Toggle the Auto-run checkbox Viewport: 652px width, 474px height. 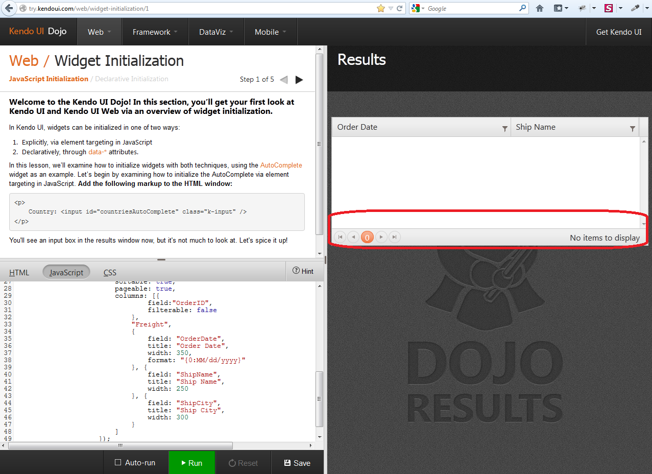pyautogui.click(x=118, y=463)
